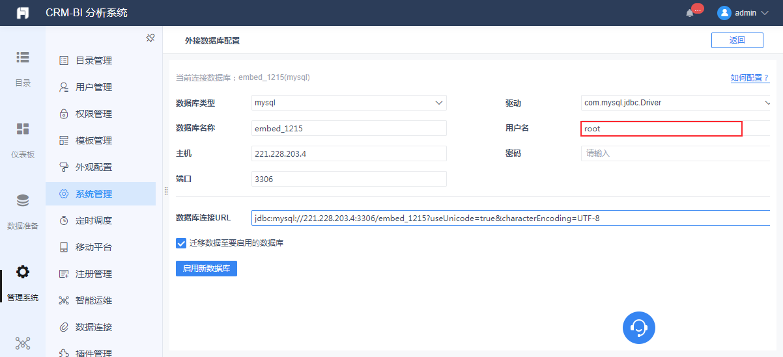Click 启用新数据库 button
This screenshot has height=357, width=783.
[206, 268]
